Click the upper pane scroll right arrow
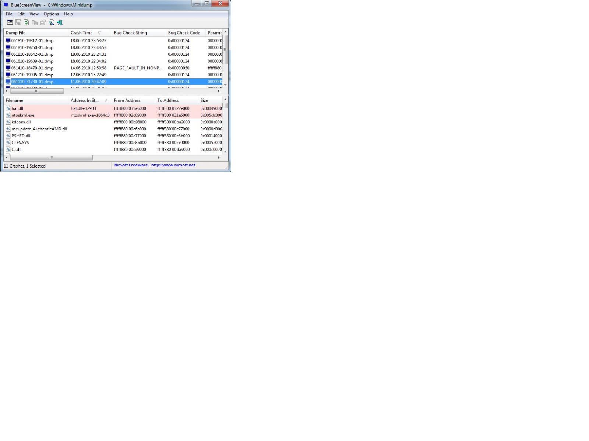Screen dimensions: 589x441 (219, 91)
